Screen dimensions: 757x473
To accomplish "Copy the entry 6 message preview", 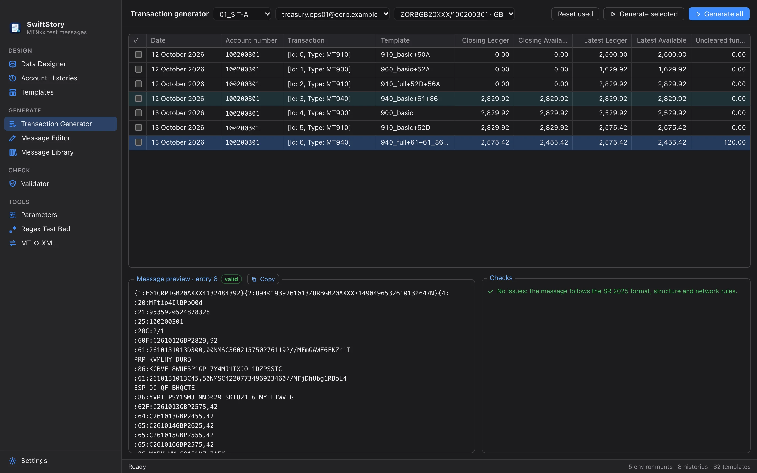I will click(263, 279).
